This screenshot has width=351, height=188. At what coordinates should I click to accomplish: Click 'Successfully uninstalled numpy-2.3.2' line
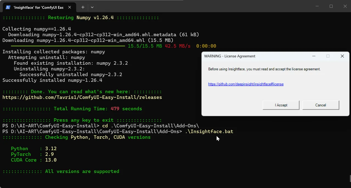point(71,75)
